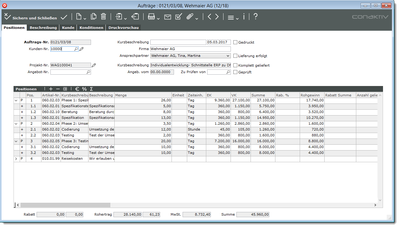Viewport: 399px width, 227px height.
Task: Click the sigma sum icon
Action: [x=91, y=89]
